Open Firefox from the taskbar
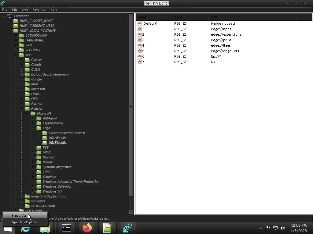The image size is (313, 234). [87, 228]
